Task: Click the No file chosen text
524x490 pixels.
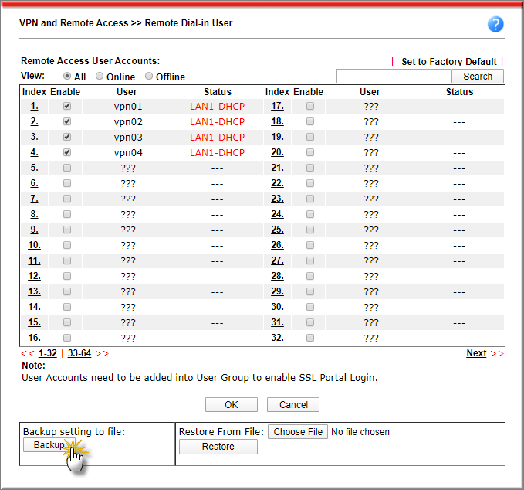Action: coord(360,432)
